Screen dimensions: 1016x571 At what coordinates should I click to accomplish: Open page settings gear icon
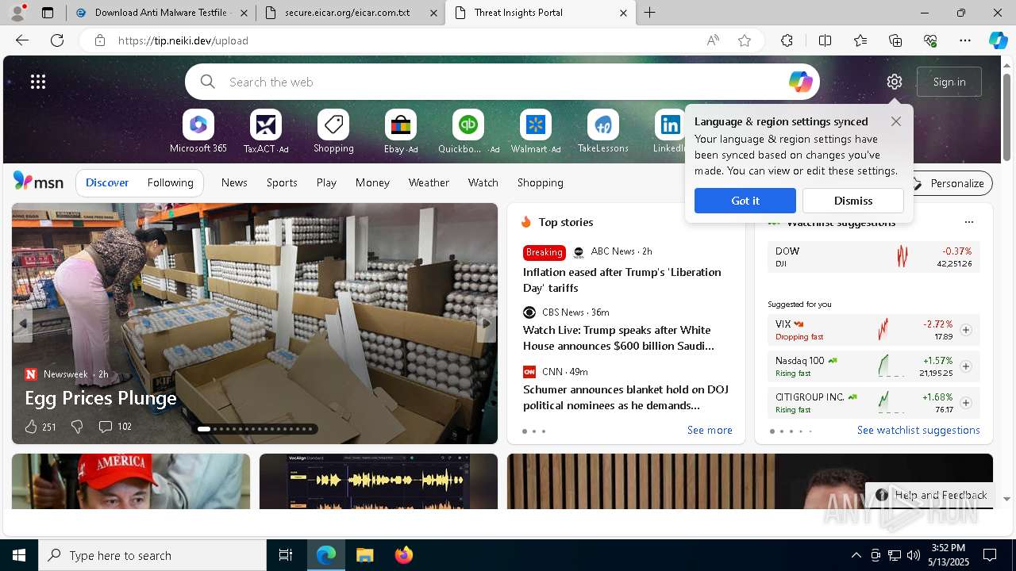coord(895,82)
